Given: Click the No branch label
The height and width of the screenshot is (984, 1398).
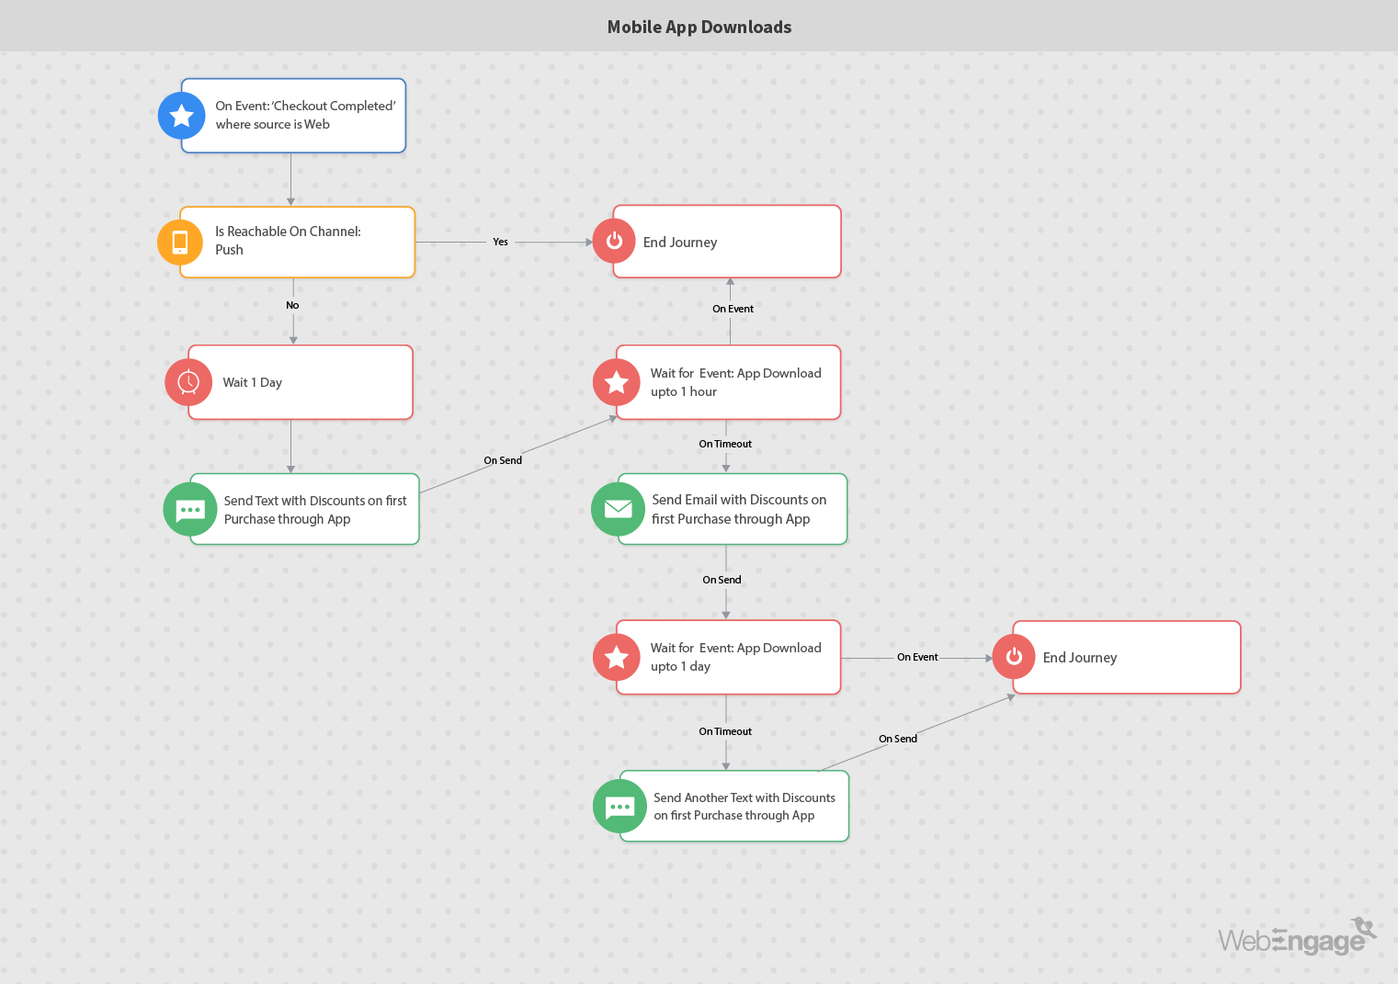Looking at the screenshot, I should point(292,305).
